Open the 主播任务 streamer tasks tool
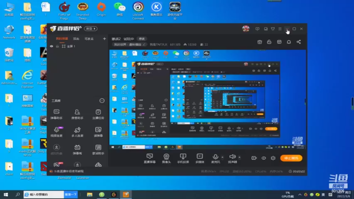The height and width of the screenshot is (199, 354). pyautogui.click(x=98, y=114)
